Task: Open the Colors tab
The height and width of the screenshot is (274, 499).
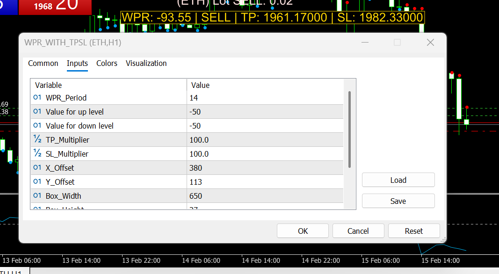Action: point(107,63)
